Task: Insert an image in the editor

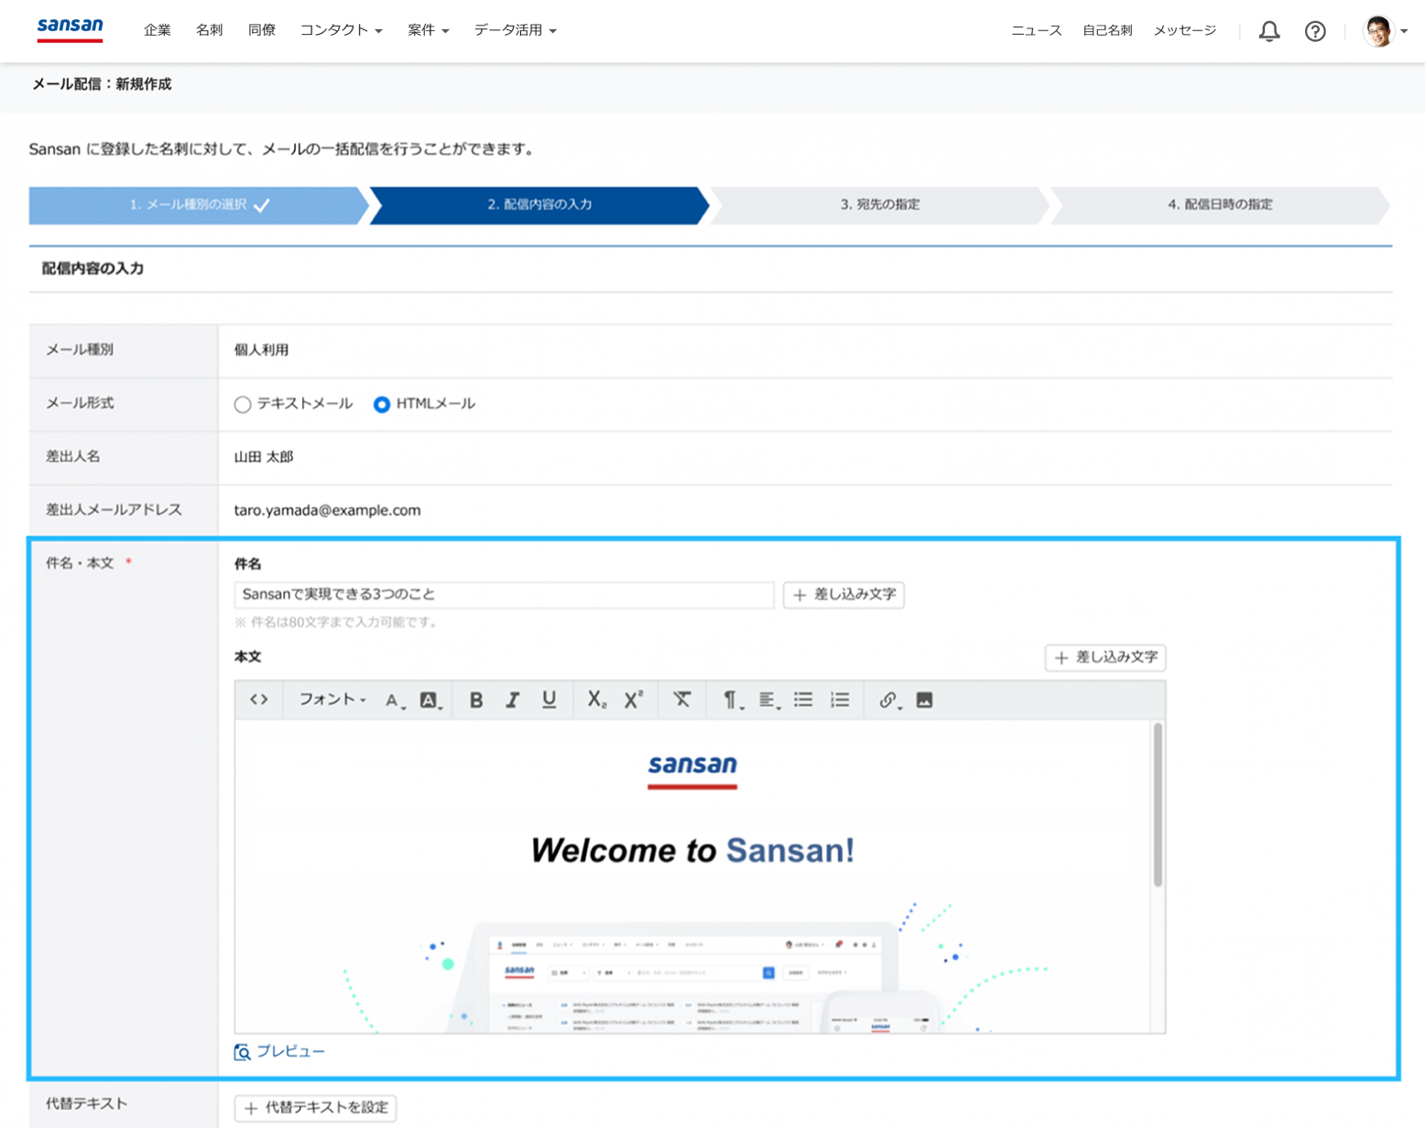Action: (925, 700)
